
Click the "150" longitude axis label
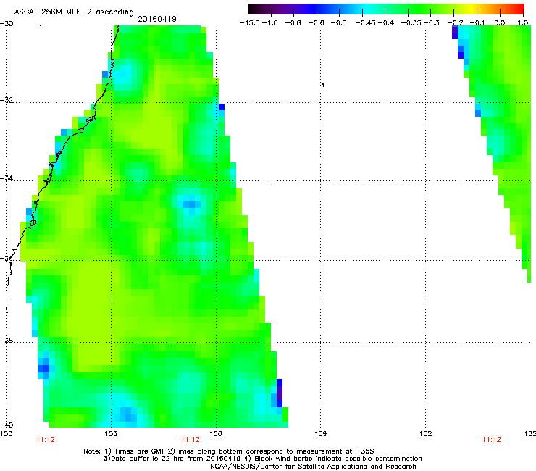point(6,434)
